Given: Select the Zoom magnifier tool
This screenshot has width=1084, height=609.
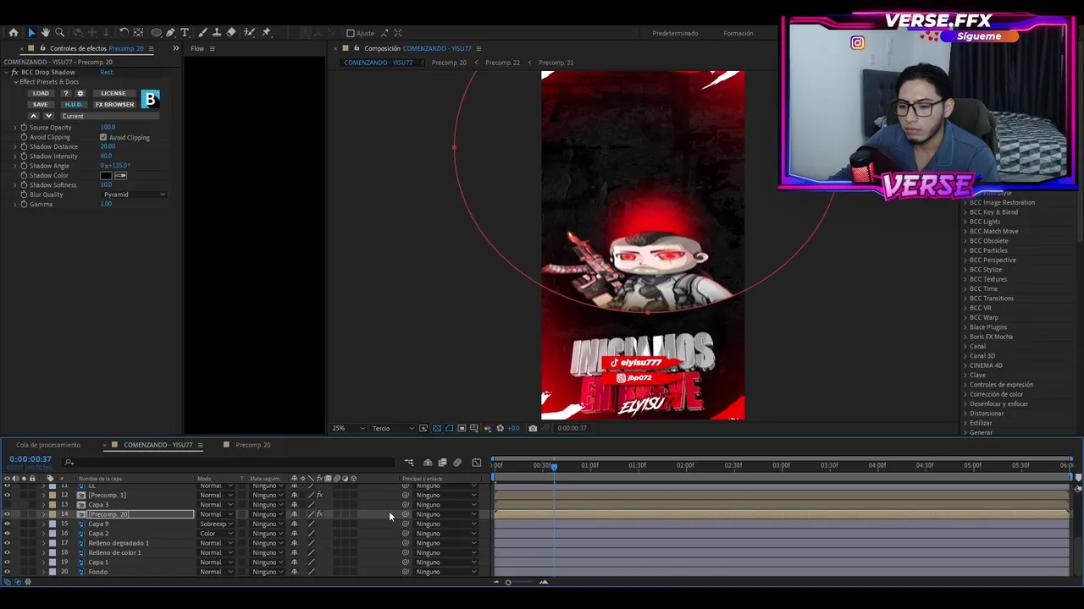Looking at the screenshot, I should [59, 32].
